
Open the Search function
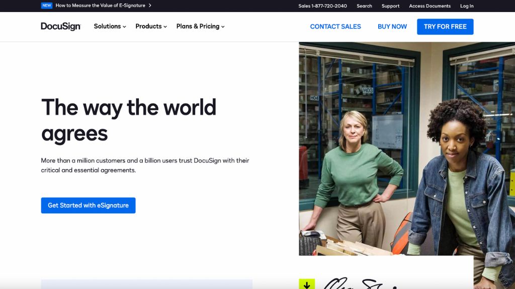click(x=364, y=6)
